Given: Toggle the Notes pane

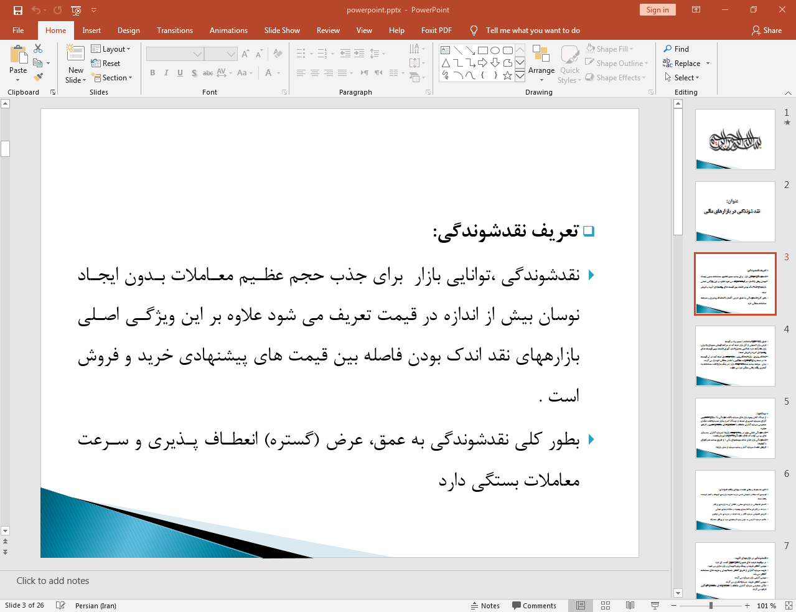Looking at the screenshot, I should (485, 606).
